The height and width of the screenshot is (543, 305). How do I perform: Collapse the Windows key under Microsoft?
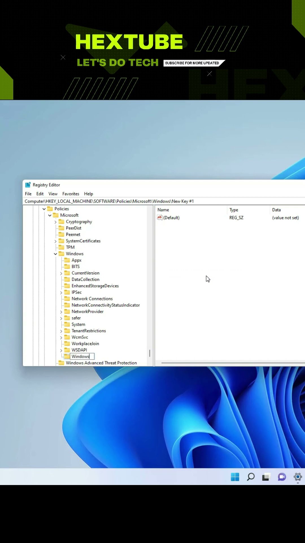[55, 254]
